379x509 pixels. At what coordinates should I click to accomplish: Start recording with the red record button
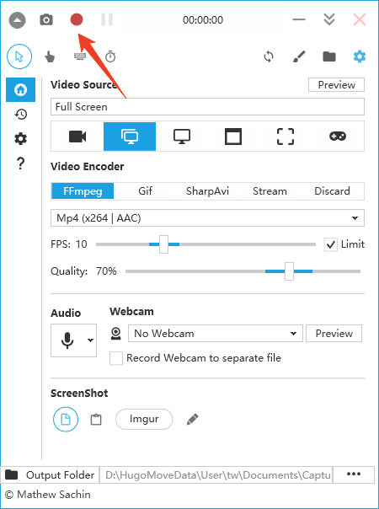point(77,19)
